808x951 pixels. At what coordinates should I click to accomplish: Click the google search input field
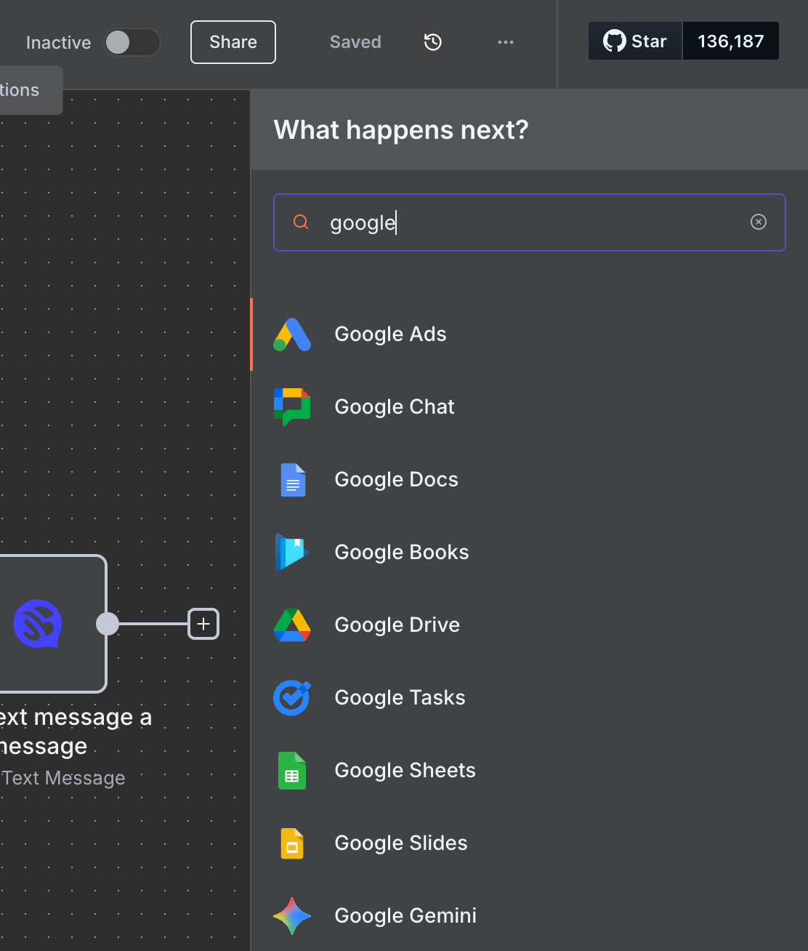pyautogui.click(x=530, y=222)
